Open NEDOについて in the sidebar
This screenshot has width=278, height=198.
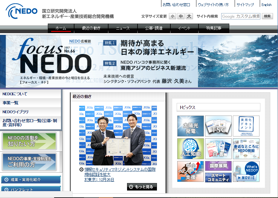30,94
